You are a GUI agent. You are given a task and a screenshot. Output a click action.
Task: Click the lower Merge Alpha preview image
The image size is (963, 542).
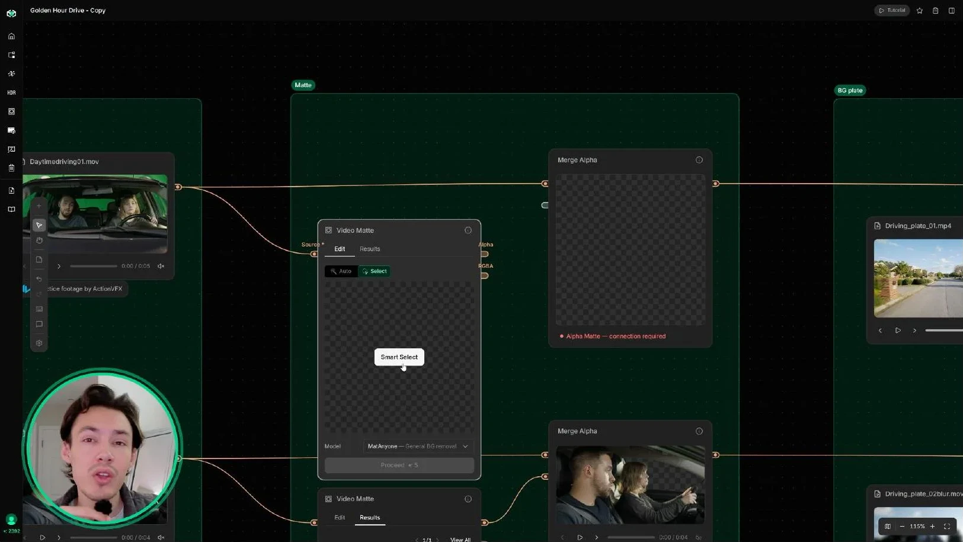631,485
